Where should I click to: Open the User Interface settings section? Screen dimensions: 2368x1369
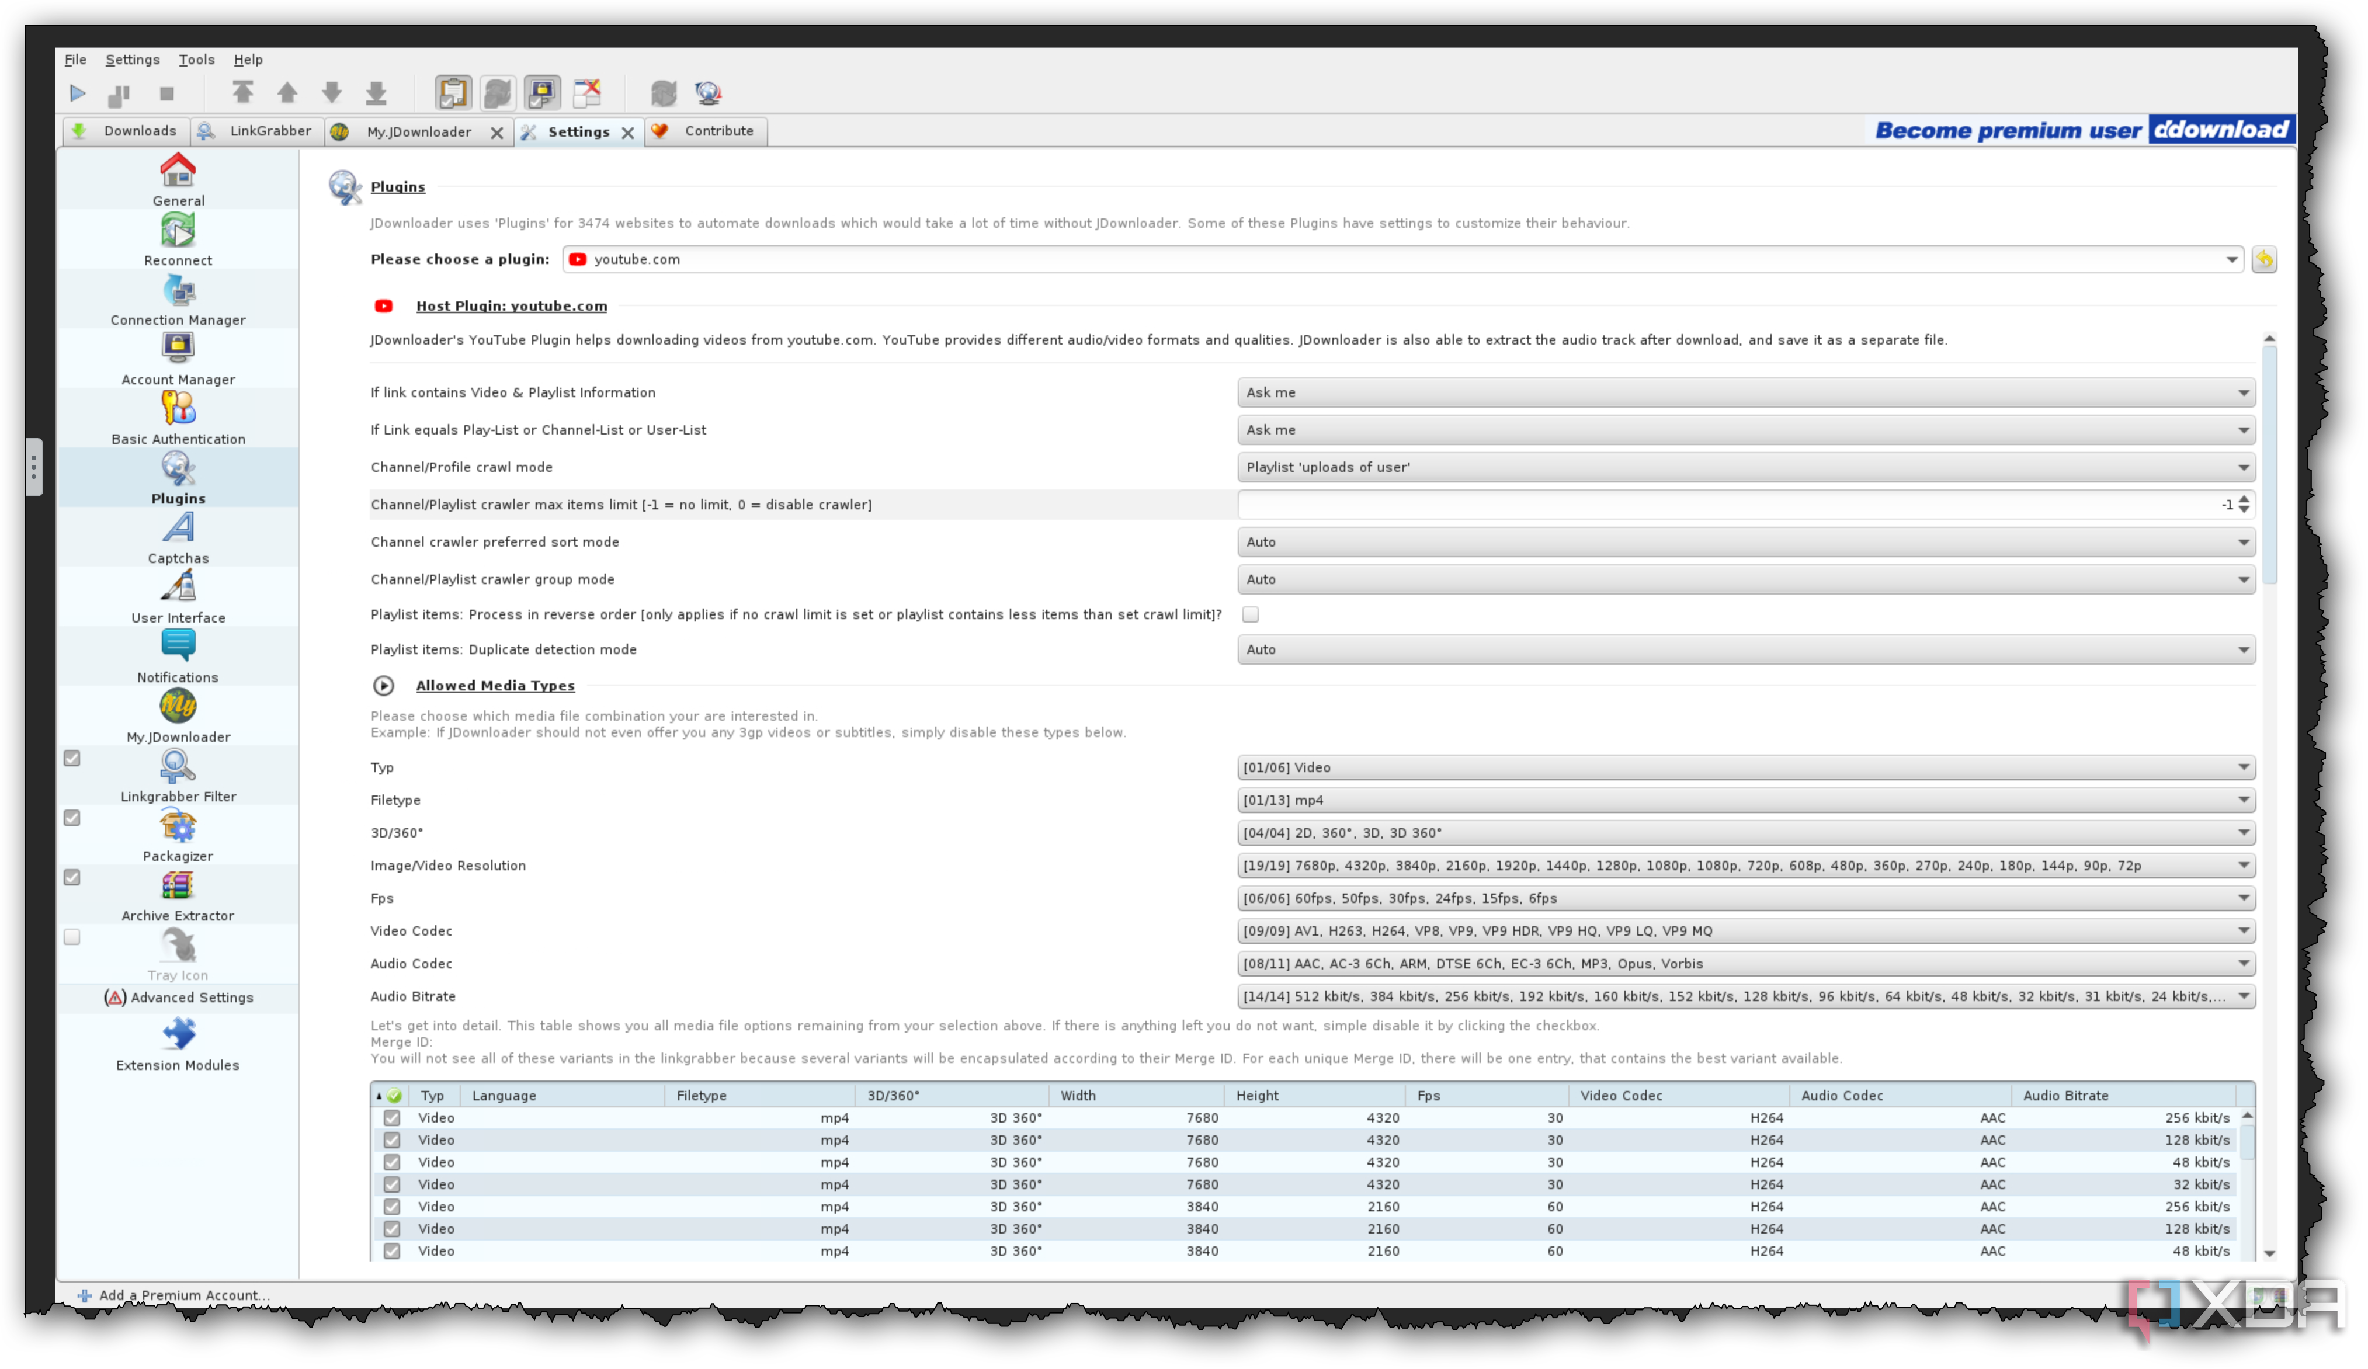pyautogui.click(x=178, y=597)
